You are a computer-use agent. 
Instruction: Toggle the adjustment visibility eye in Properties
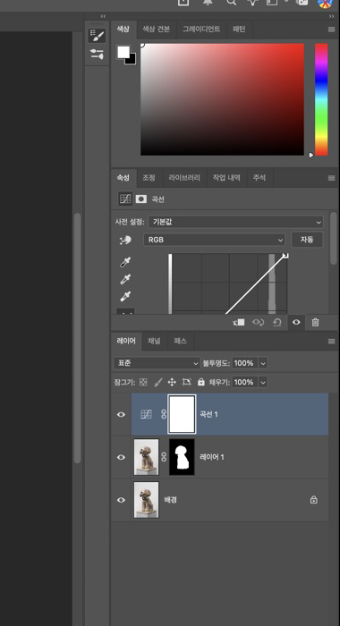click(x=296, y=323)
